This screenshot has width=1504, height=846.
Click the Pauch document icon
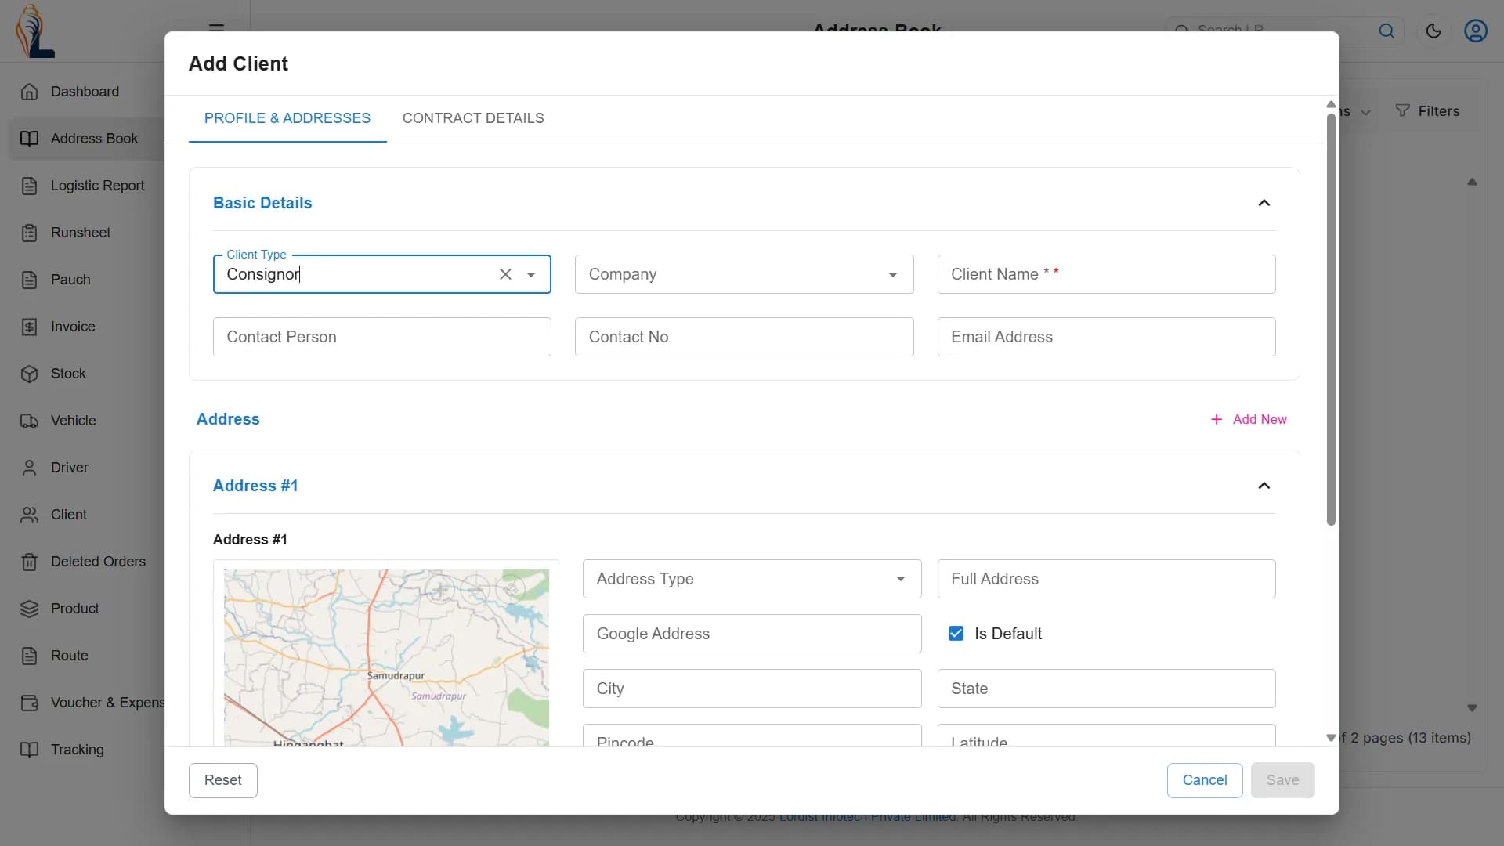coord(29,280)
